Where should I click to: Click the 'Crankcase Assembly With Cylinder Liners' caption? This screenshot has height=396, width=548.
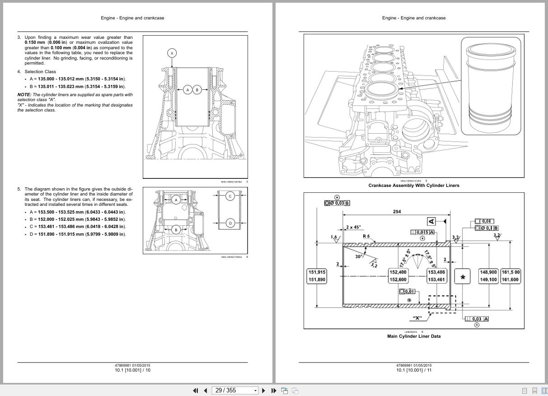point(414,186)
